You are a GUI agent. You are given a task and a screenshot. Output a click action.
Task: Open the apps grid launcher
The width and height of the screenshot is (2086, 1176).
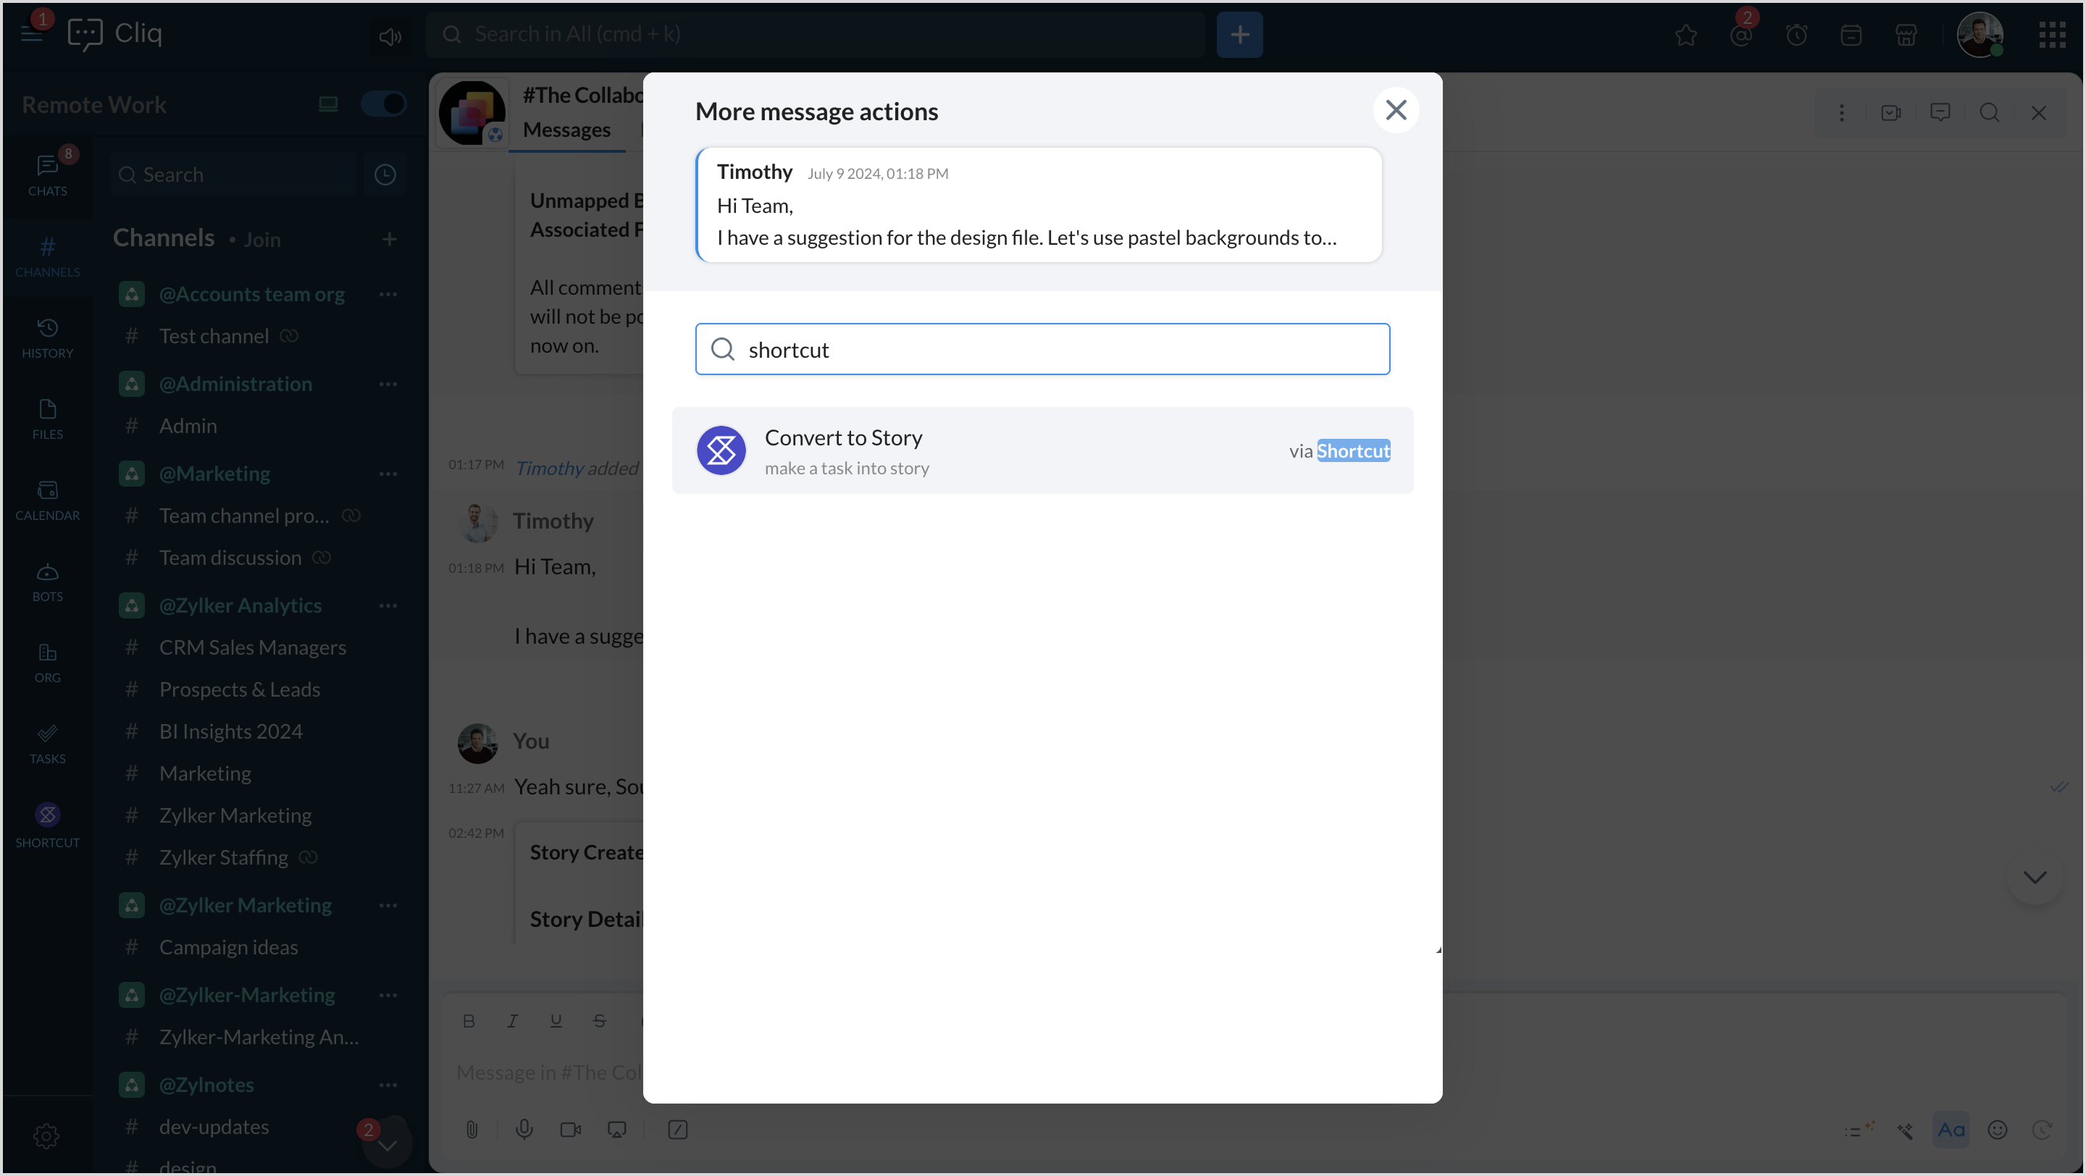tap(2052, 35)
